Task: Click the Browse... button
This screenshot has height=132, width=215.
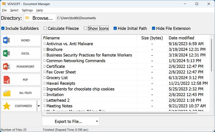Action: coord(40,18)
